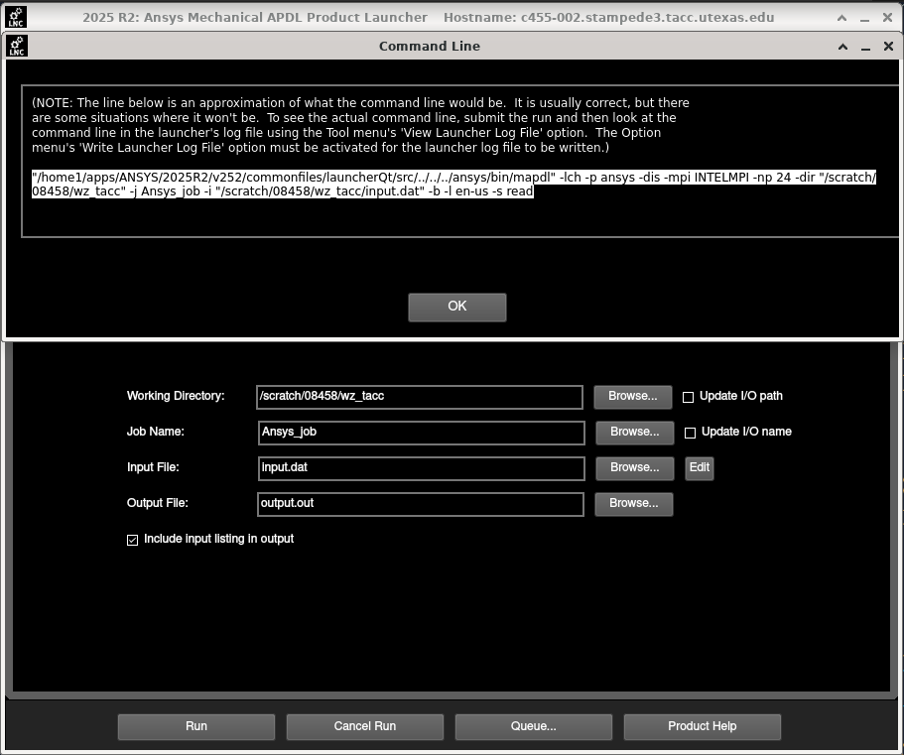Click the Job Name label
This screenshot has height=755, width=904.
click(x=156, y=432)
